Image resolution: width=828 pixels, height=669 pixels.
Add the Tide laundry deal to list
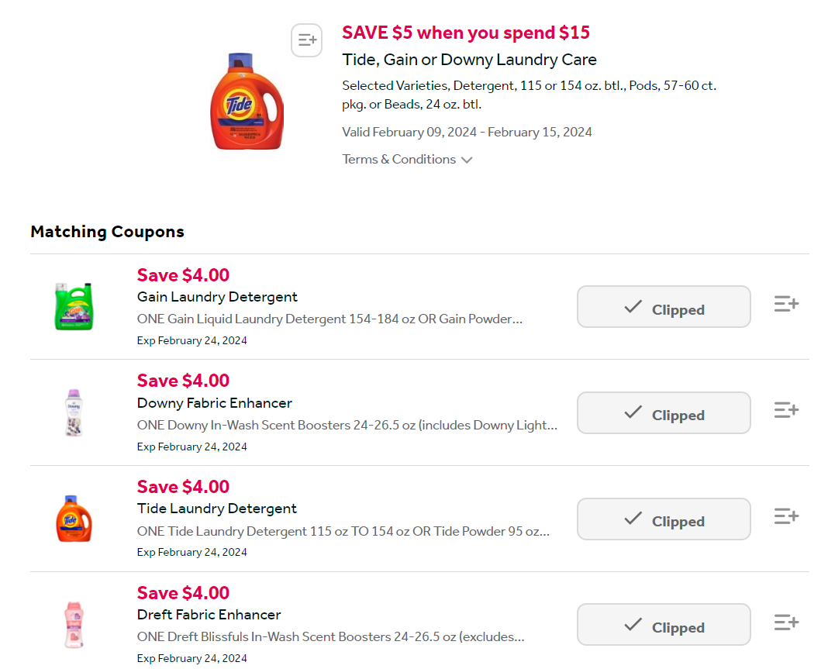click(306, 40)
